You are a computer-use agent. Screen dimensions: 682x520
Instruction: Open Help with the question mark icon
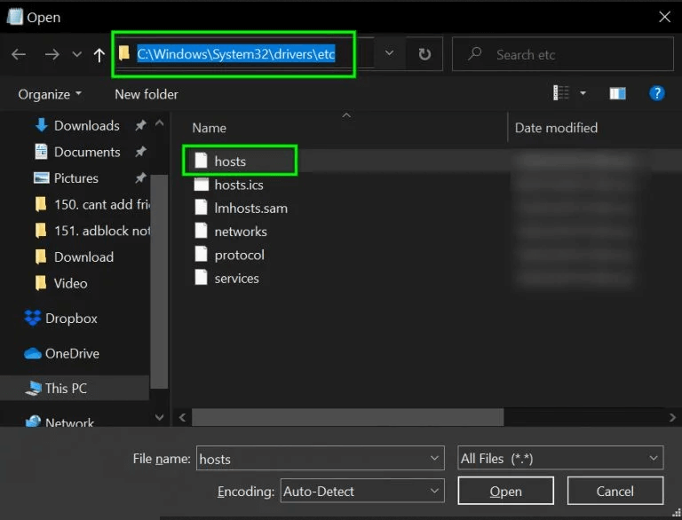657,93
